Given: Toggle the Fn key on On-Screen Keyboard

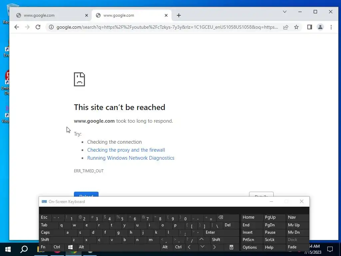Looking at the screenshot, I should pyautogui.click(x=45, y=247).
